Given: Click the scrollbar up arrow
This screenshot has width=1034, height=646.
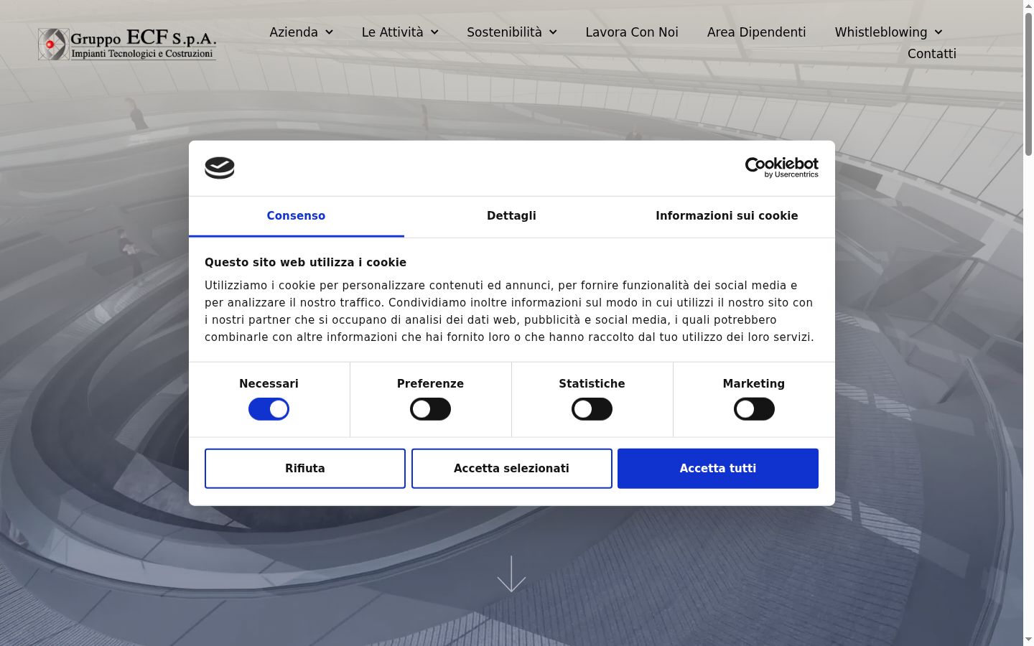Looking at the screenshot, I should click(1028, 6).
